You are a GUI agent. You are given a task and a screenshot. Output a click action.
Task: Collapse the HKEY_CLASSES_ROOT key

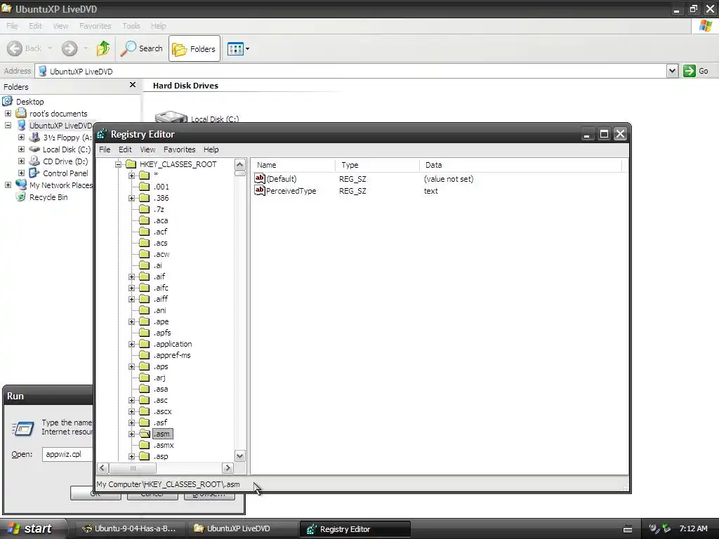click(x=118, y=164)
